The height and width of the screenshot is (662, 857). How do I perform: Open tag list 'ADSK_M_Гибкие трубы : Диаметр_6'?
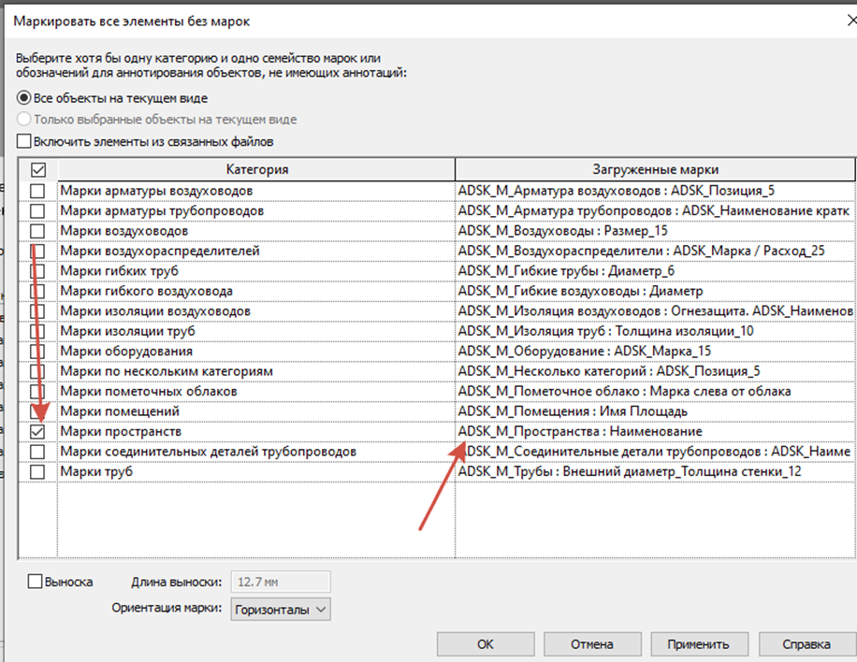[655, 271]
